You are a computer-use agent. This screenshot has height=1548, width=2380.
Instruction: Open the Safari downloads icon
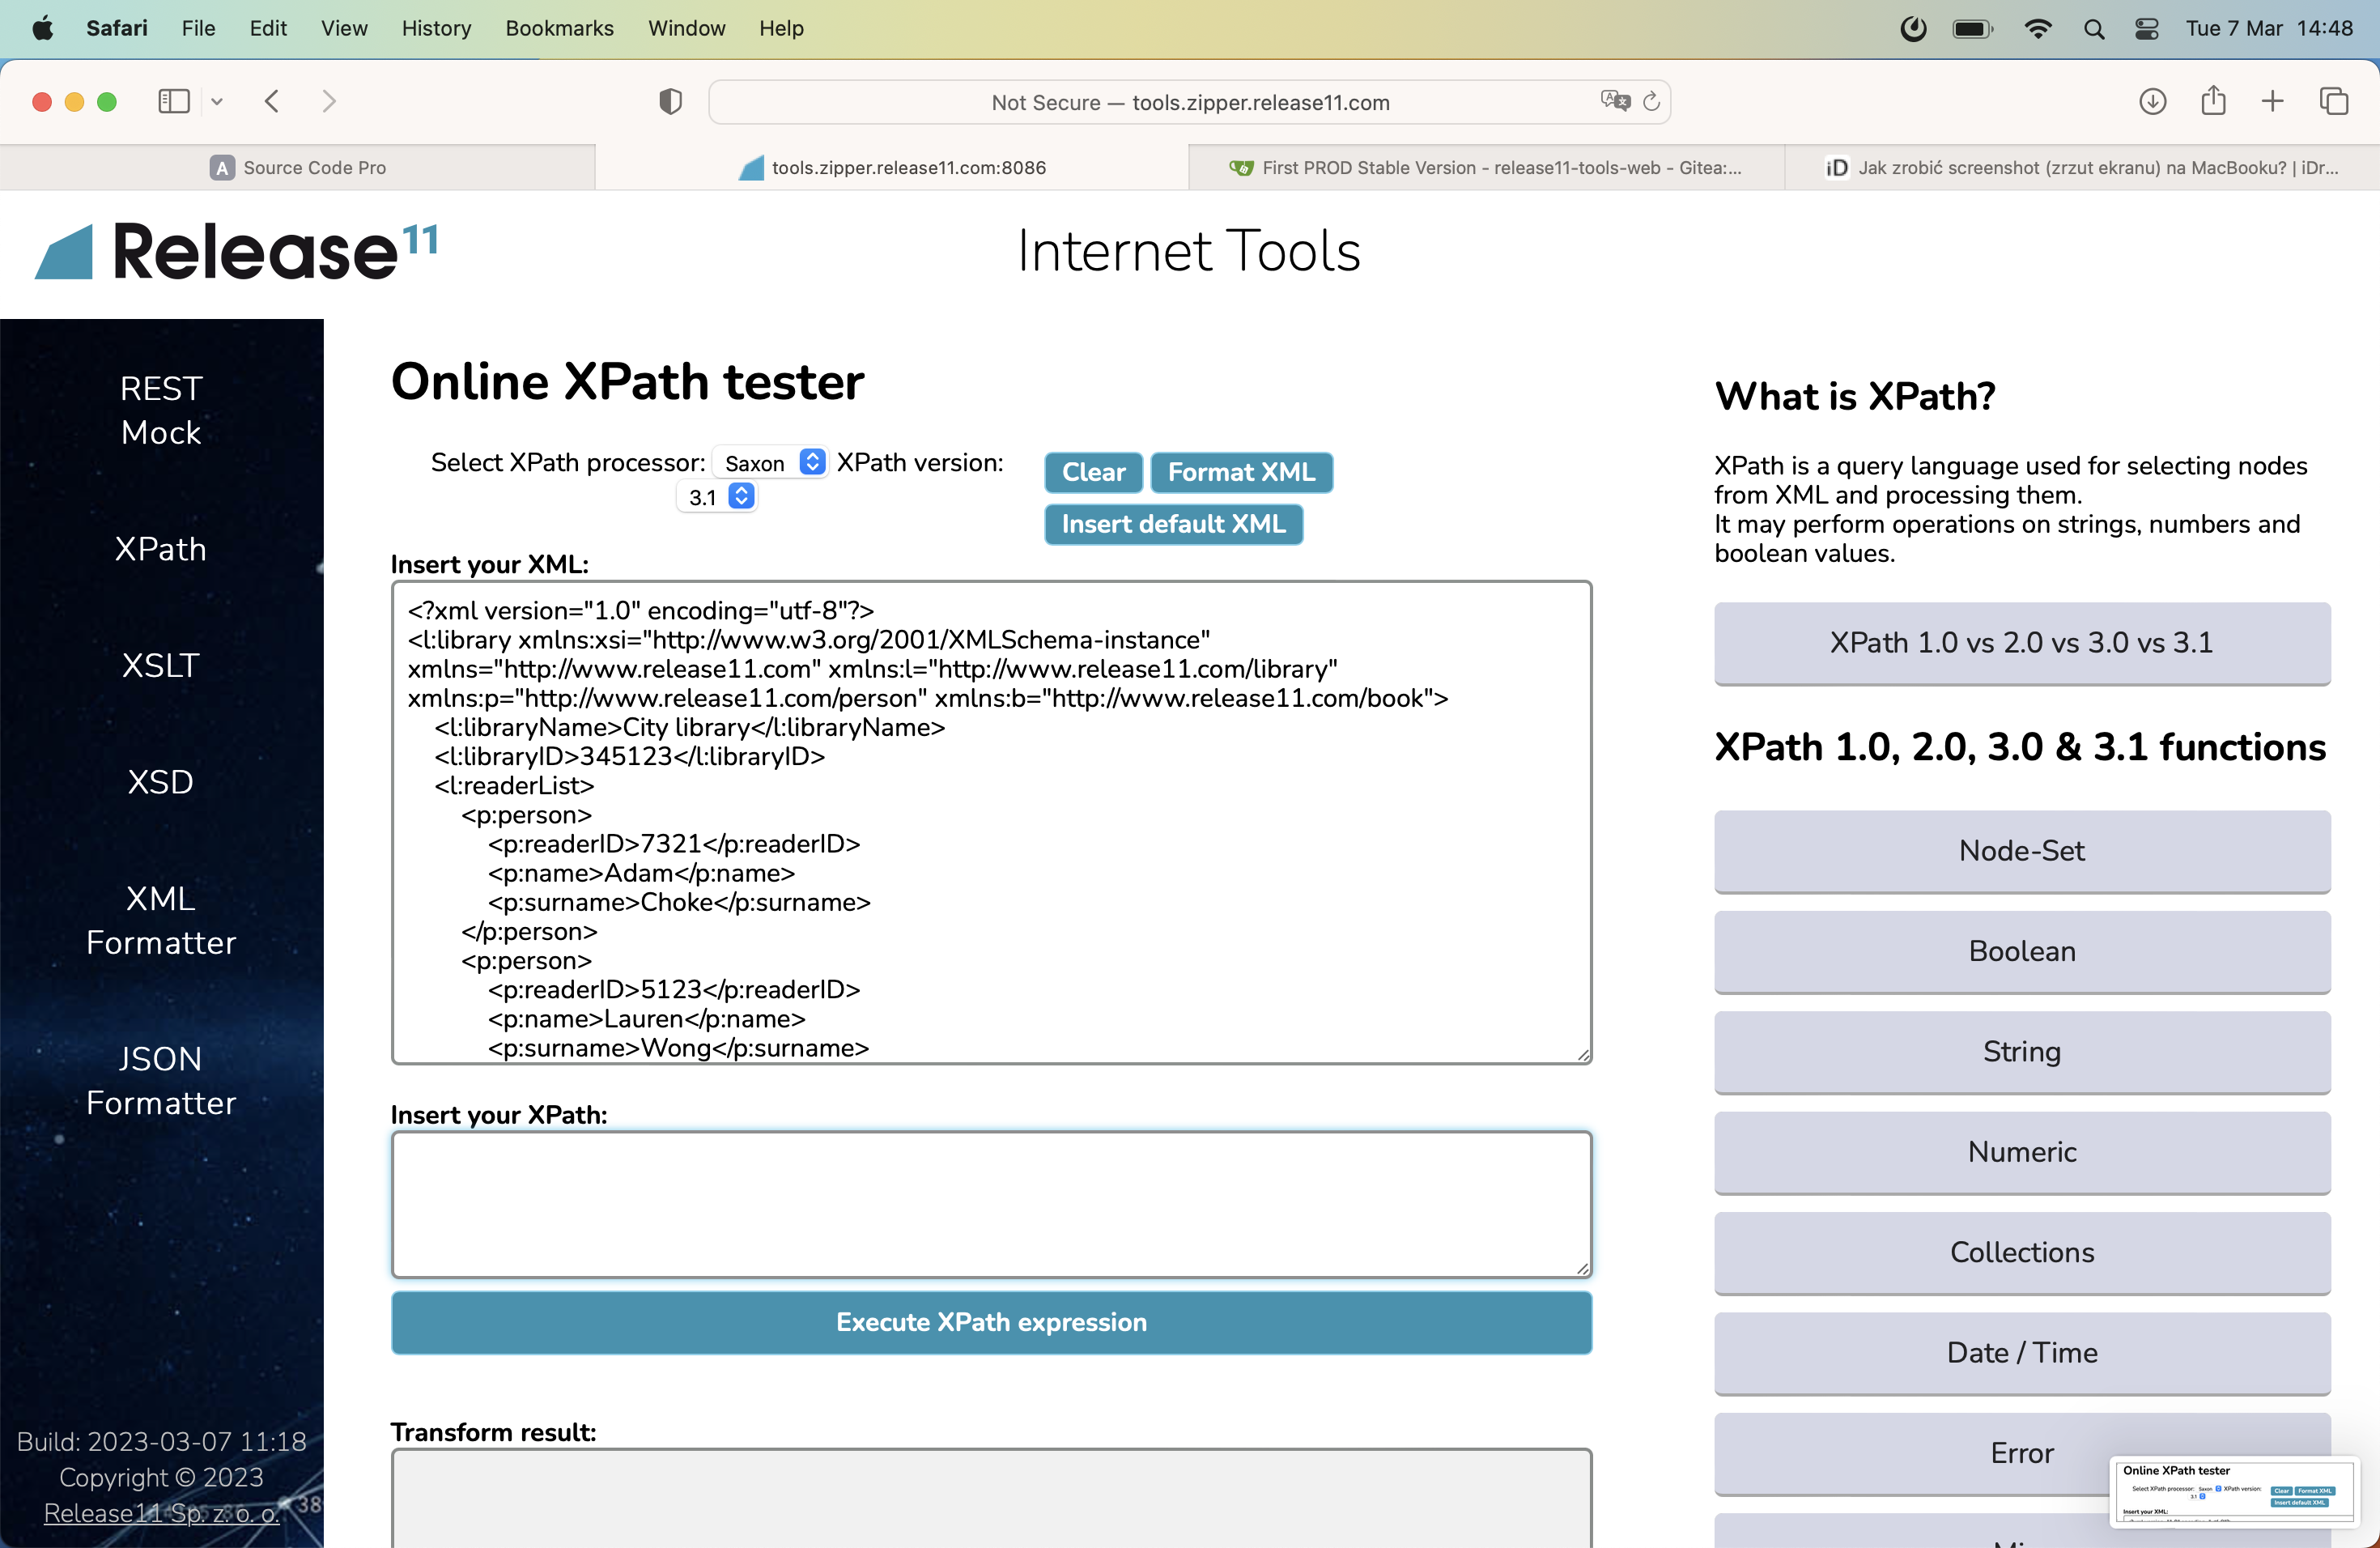coord(2152,101)
